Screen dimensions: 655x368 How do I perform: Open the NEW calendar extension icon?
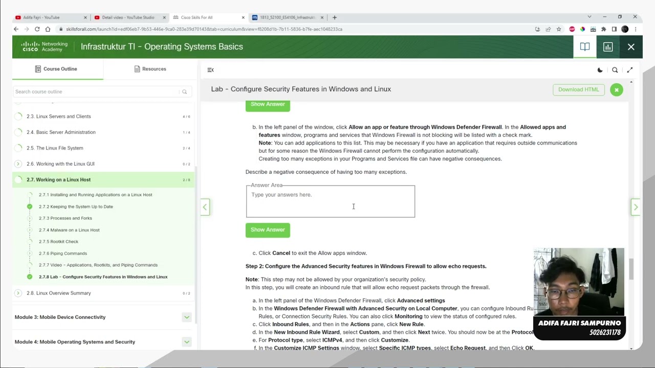coord(593,29)
